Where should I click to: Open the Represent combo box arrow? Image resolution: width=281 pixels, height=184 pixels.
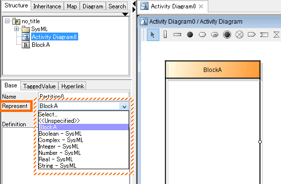click(x=124, y=107)
